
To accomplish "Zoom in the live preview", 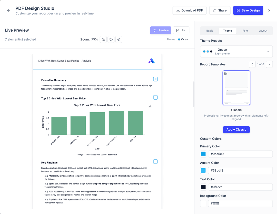I will click(x=119, y=40).
